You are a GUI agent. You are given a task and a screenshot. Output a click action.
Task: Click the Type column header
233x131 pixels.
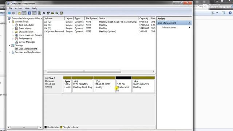[79, 19]
